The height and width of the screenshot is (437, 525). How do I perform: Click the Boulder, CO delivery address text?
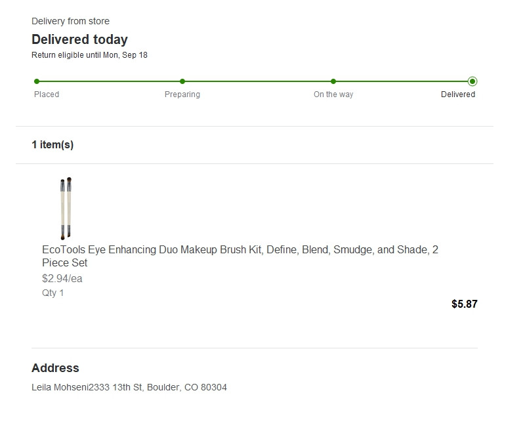click(x=129, y=387)
